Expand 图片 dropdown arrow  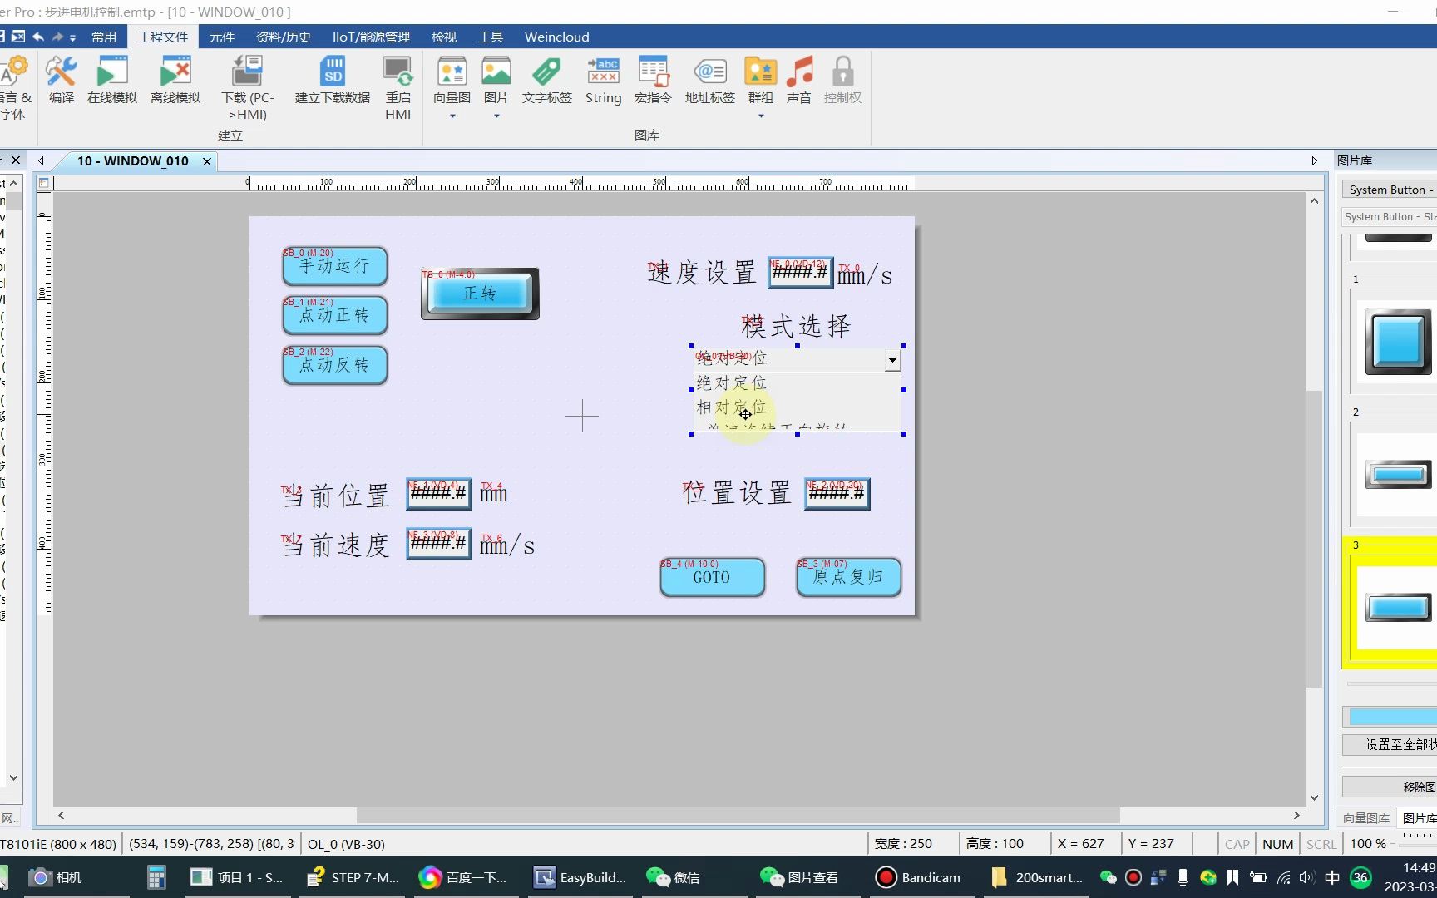click(x=496, y=116)
